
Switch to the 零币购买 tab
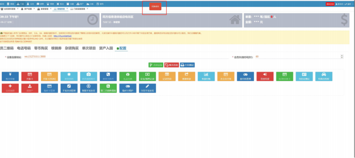point(41,48)
